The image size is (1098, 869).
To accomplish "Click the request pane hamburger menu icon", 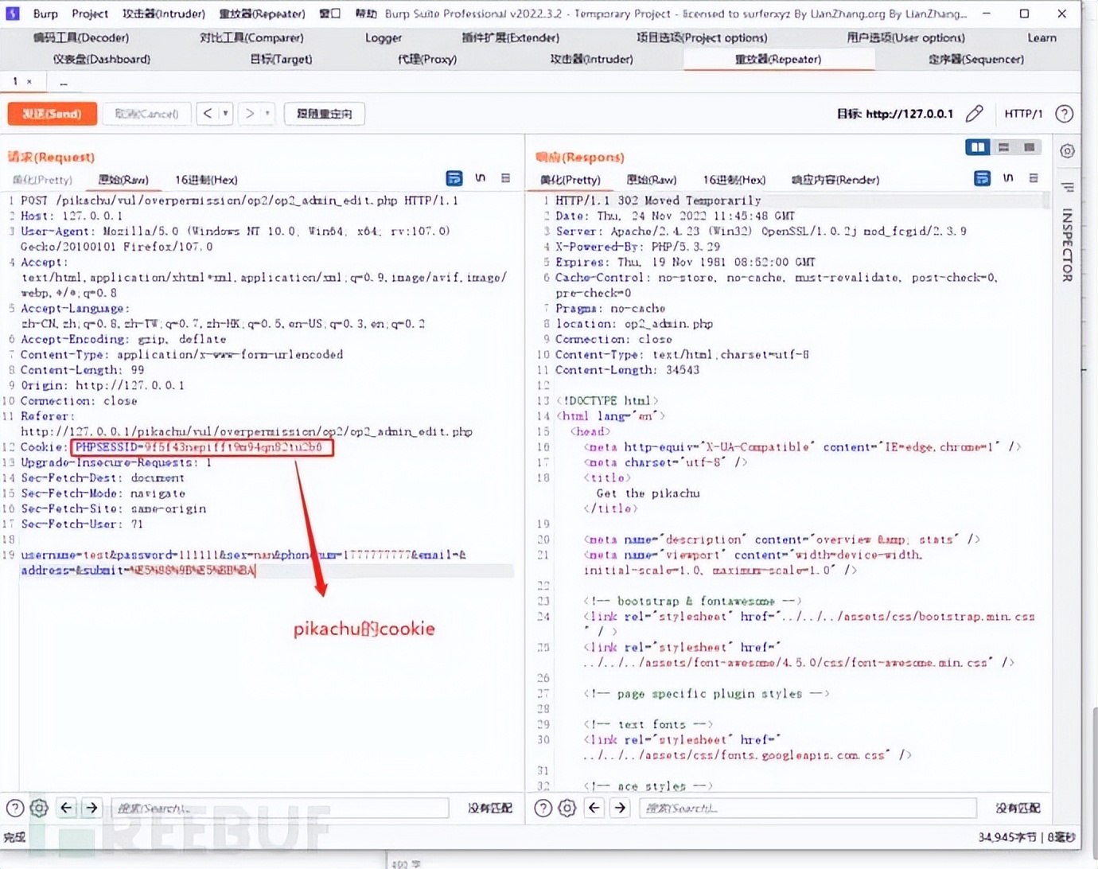I will [x=505, y=178].
